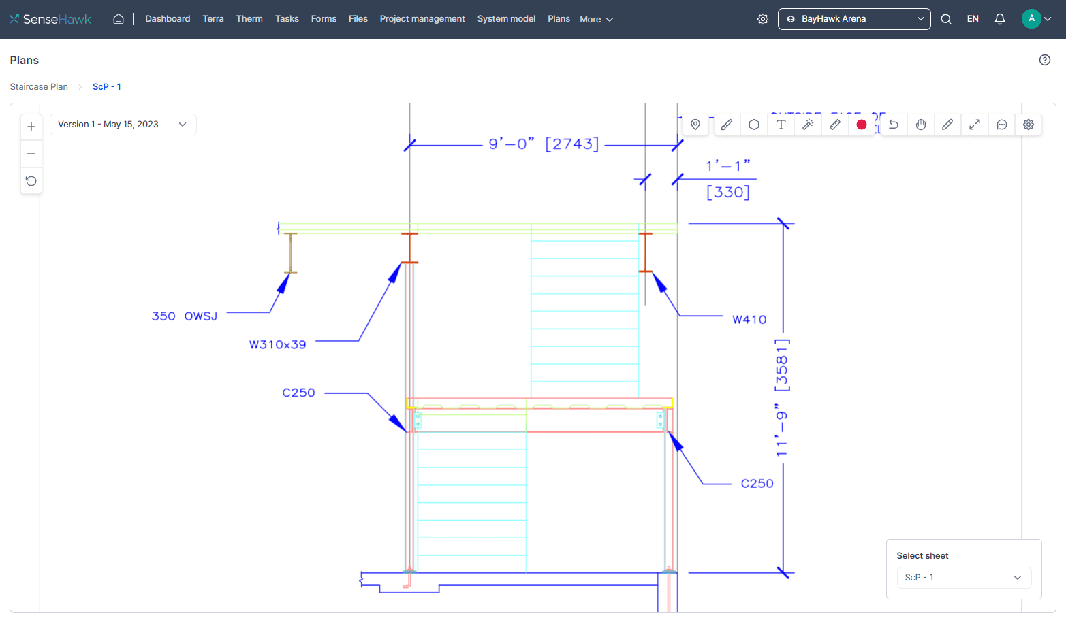
Task: Select the Text annotation tool
Action: pyautogui.click(x=781, y=125)
